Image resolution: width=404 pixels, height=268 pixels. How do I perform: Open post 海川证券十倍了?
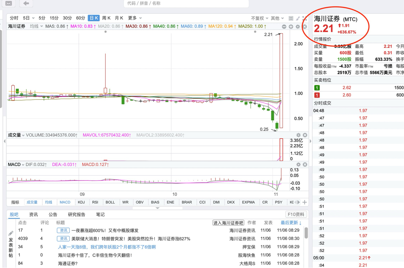point(95,255)
